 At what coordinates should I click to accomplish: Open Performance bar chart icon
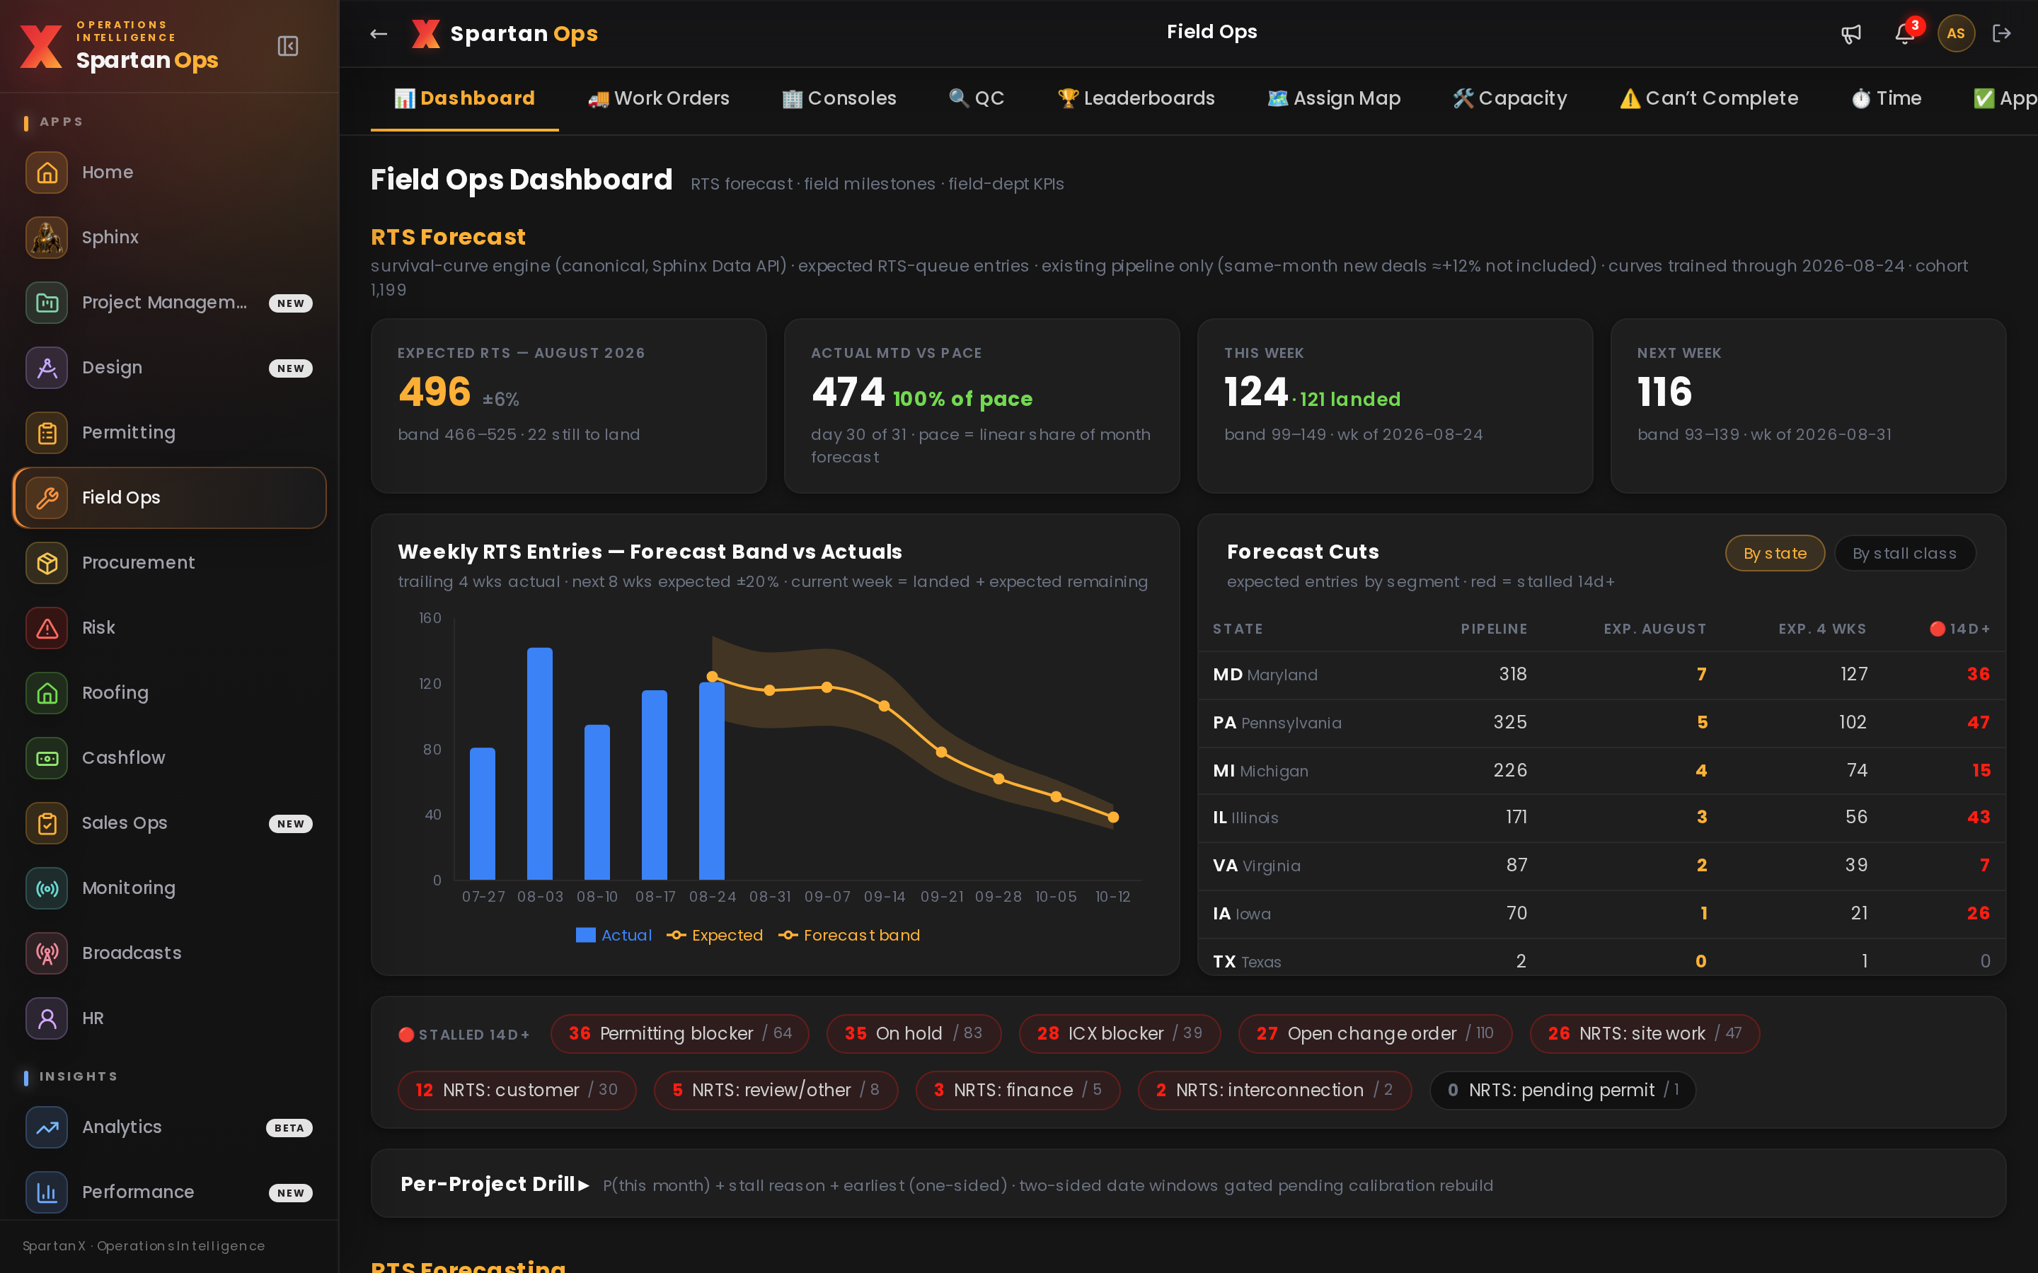47,1192
